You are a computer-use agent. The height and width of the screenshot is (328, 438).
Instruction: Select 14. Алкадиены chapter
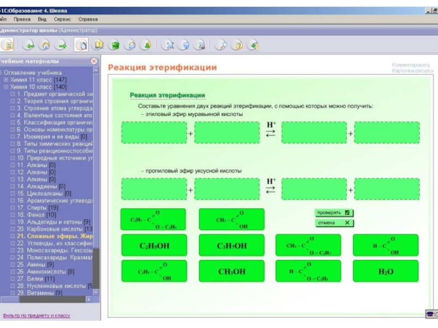pyautogui.click(x=41, y=186)
